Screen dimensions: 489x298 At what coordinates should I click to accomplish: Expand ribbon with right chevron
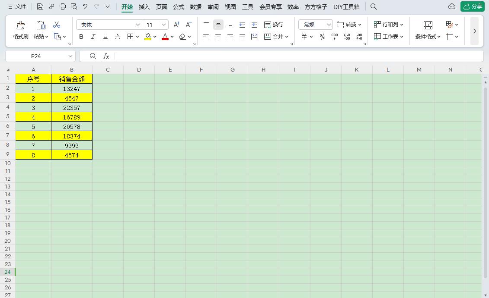pos(475,31)
